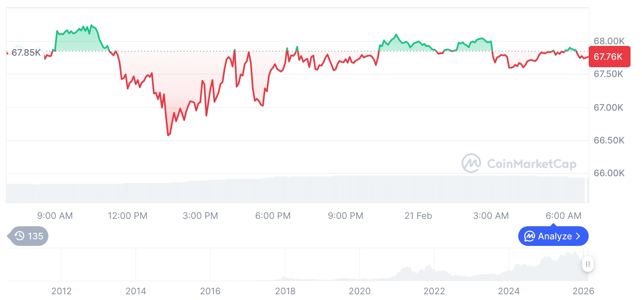Screen dimensions: 642x300
Task: Click the 68.00K price axis label
Action: click(609, 41)
